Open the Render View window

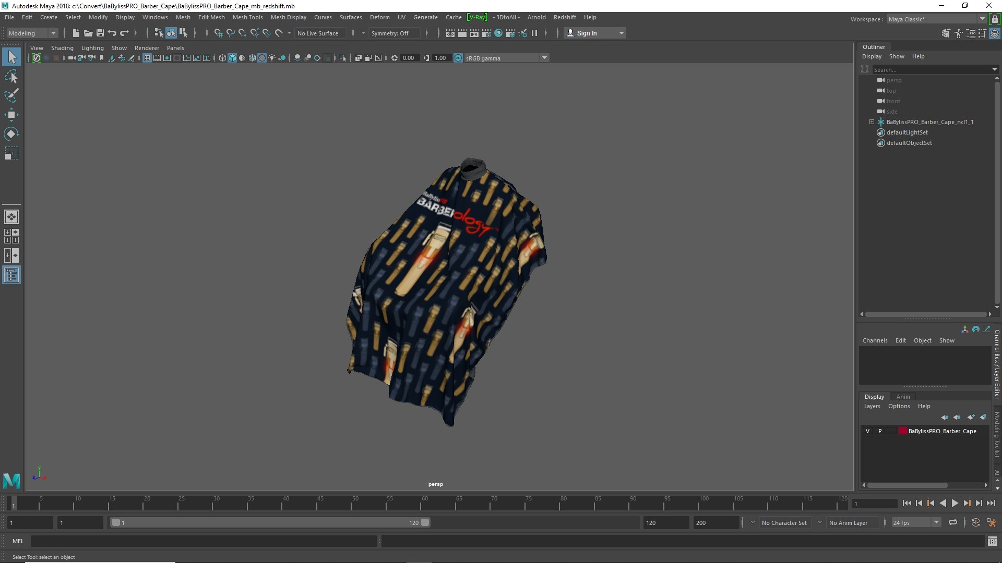(x=450, y=33)
